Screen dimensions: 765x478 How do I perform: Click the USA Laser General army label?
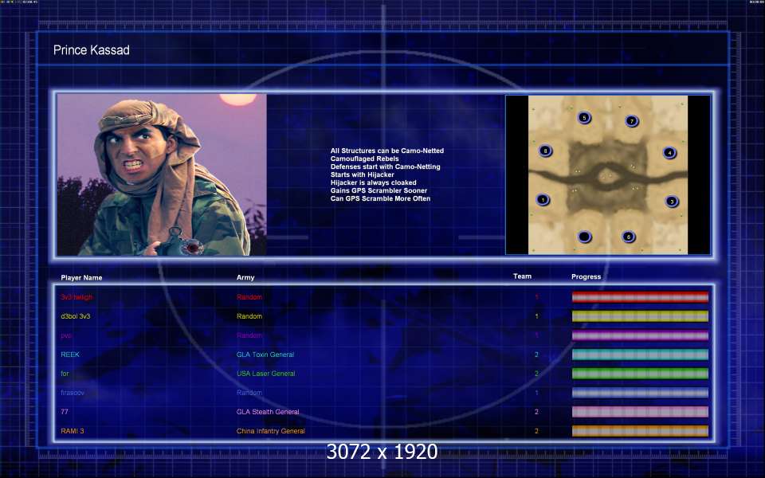[x=265, y=374]
